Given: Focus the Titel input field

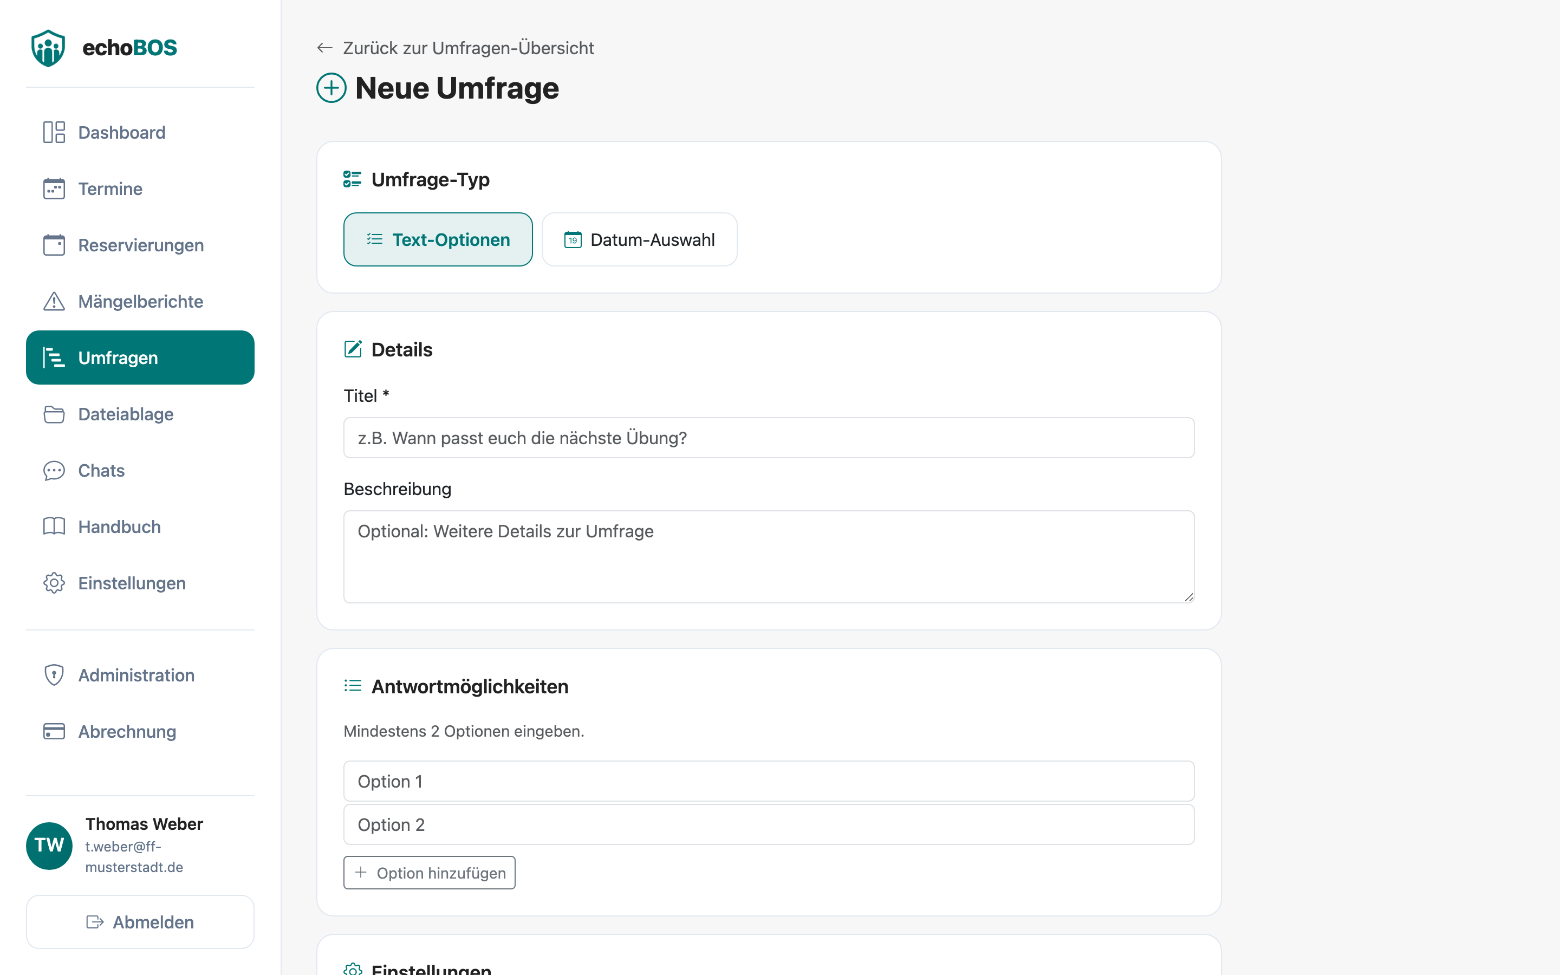Looking at the screenshot, I should (x=769, y=438).
